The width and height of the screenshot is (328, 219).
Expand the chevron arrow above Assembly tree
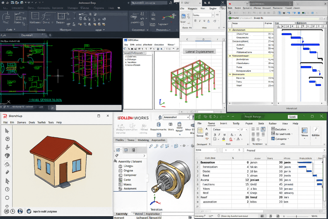coord(144,156)
